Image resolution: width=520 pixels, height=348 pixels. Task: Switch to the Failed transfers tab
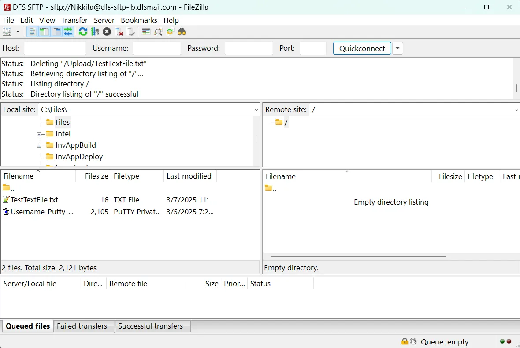coord(82,326)
